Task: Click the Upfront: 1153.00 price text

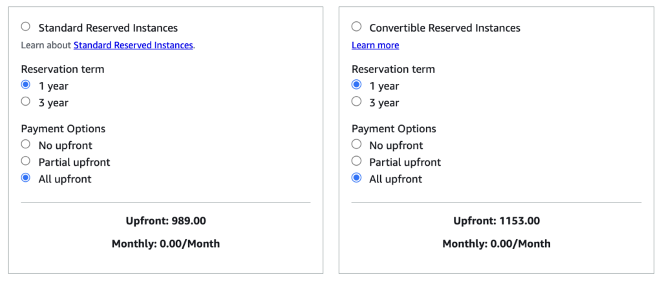Action: coord(496,221)
